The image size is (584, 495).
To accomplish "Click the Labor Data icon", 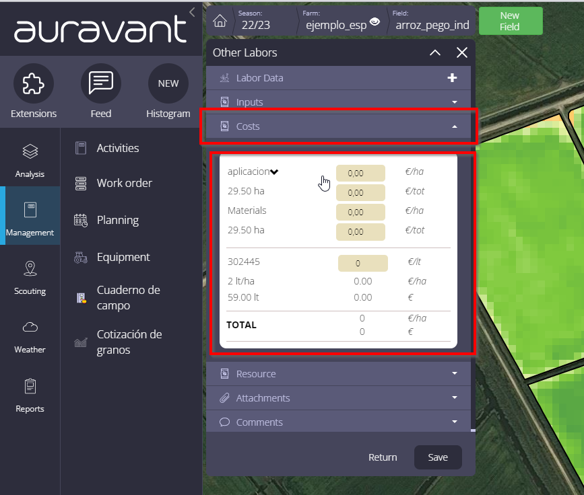I will click(224, 78).
